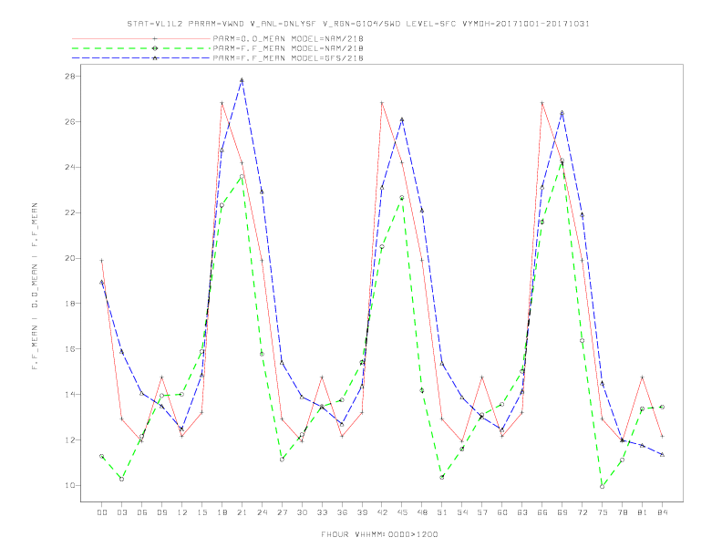Click x-axis tick label 30
The width and height of the screenshot is (722, 558).
pos(302,512)
